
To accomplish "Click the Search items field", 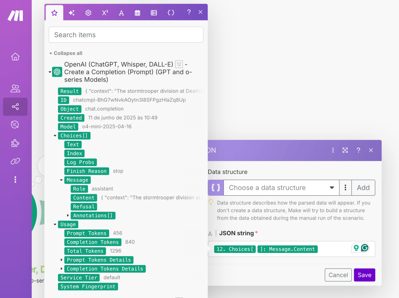I will 126,35.
